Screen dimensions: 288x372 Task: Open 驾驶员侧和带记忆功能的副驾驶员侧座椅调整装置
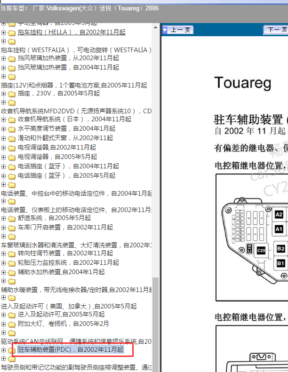(x=76, y=367)
